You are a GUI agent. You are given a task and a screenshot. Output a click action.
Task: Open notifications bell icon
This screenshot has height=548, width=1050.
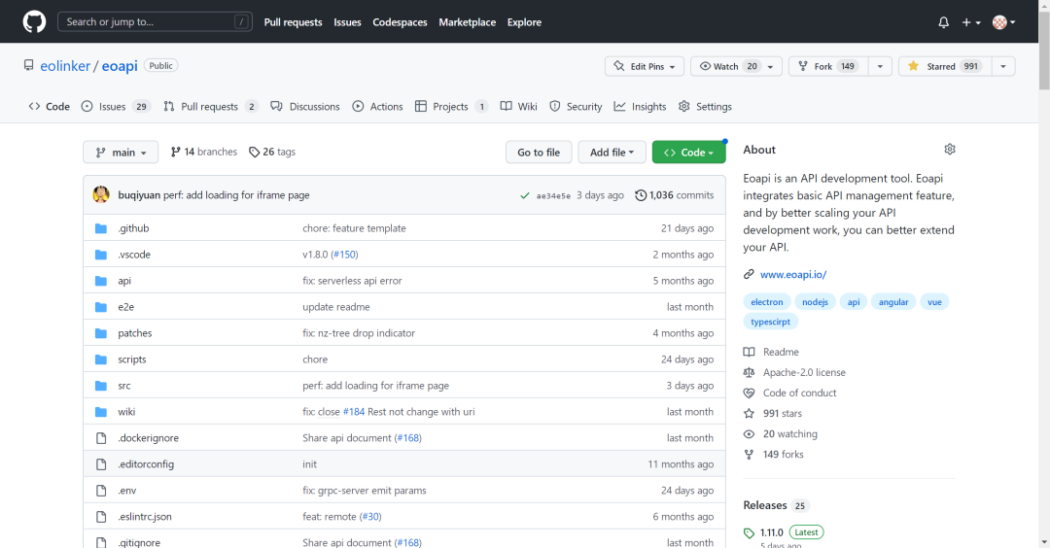coord(943,22)
